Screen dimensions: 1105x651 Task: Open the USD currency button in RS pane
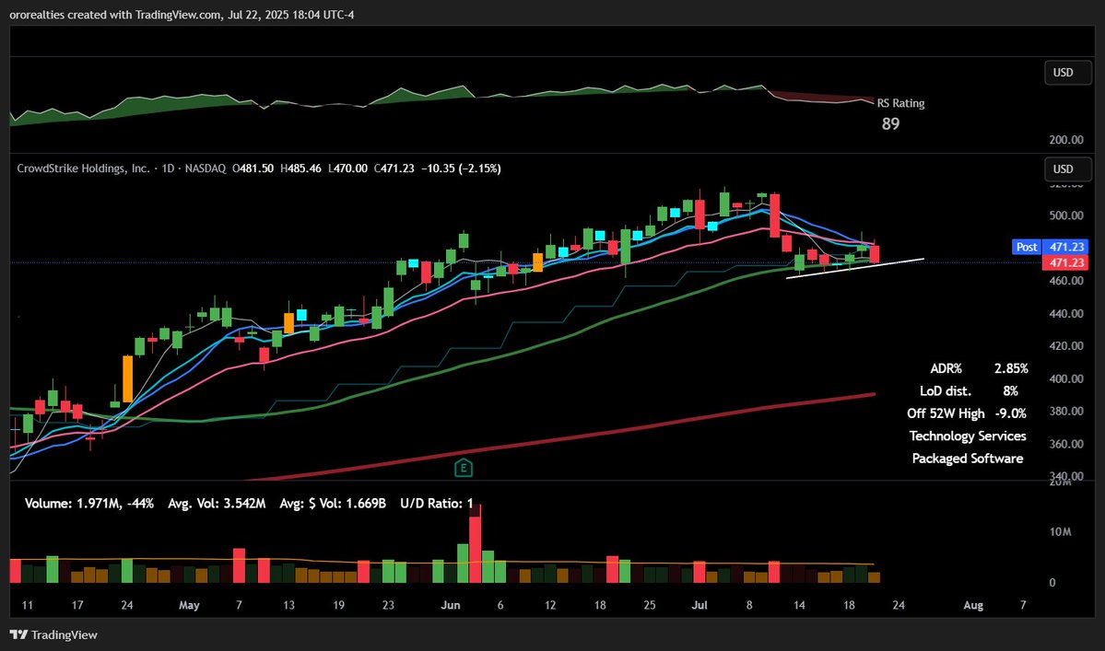pos(1067,73)
